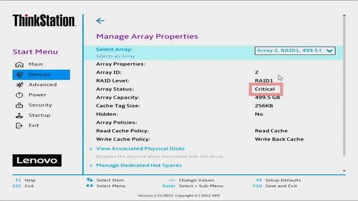Click the F9 Setup Defaults hint
The image size is (358, 201).
tap(279, 180)
